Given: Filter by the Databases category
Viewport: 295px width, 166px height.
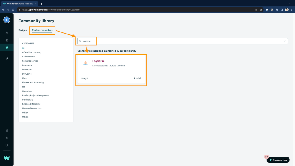Looking at the screenshot, I should (27, 65).
